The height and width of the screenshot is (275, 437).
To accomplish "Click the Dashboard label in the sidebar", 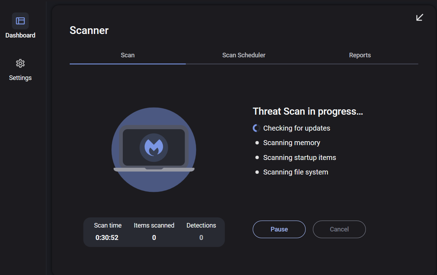I will (x=20, y=35).
